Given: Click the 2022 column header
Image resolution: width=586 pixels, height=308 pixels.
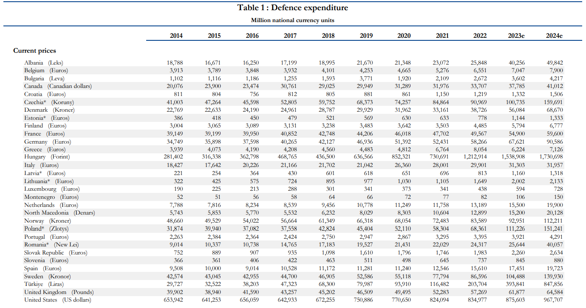Looking at the screenshot, I should click(480, 36).
